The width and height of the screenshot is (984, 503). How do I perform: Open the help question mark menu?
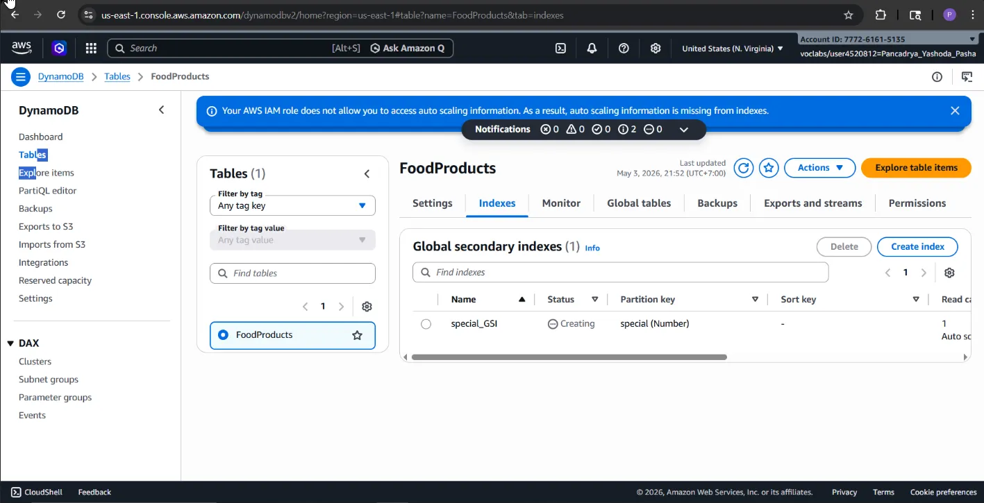pyautogui.click(x=624, y=48)
